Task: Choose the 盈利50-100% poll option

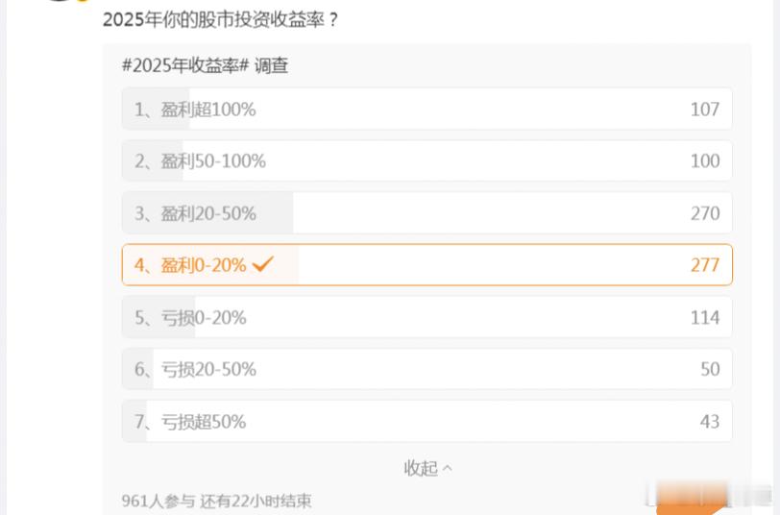Action: (x=427, y=161)
